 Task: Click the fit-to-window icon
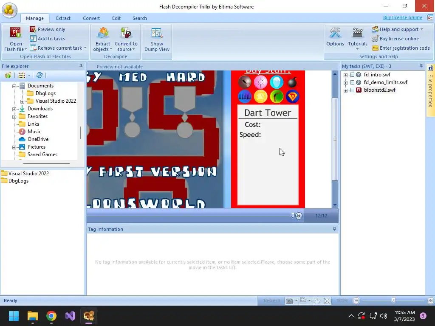coord(327,301)
